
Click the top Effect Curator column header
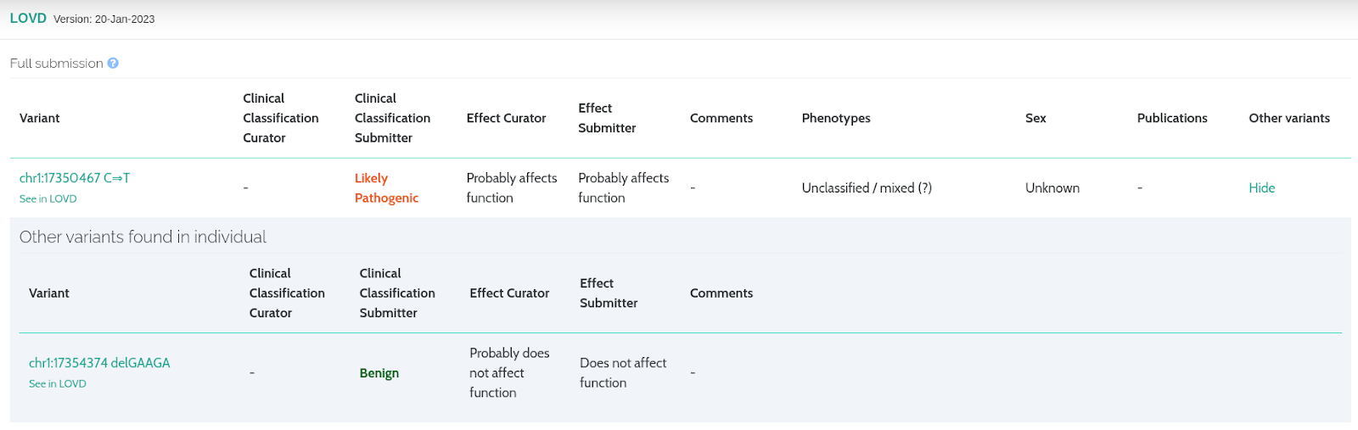coord(506,119)
